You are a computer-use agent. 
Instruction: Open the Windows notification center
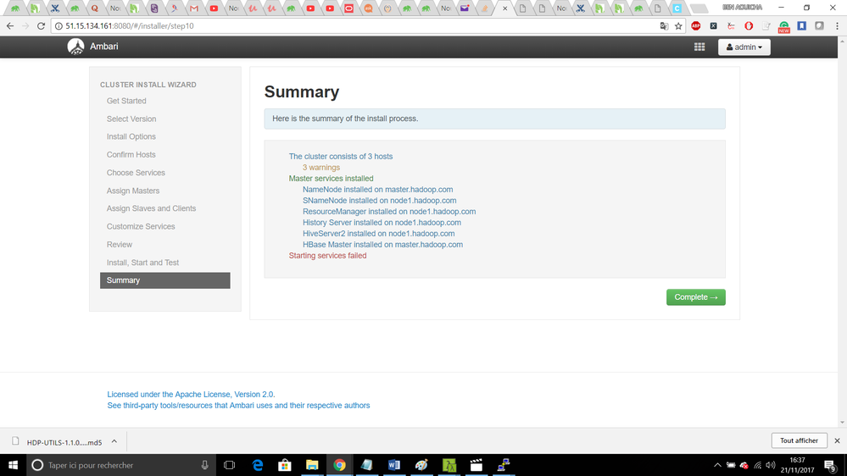pyautogui.click(x=831, y=465)
